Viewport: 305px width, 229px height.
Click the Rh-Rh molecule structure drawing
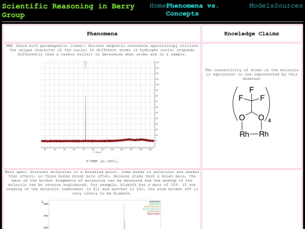point(252,112)
